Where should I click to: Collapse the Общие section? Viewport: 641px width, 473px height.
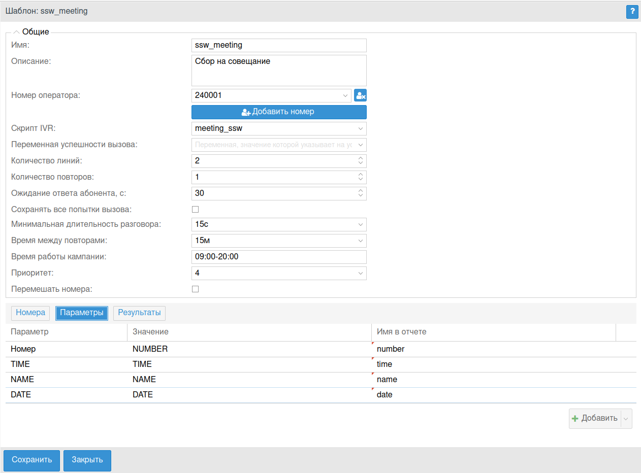pos(16,32)
